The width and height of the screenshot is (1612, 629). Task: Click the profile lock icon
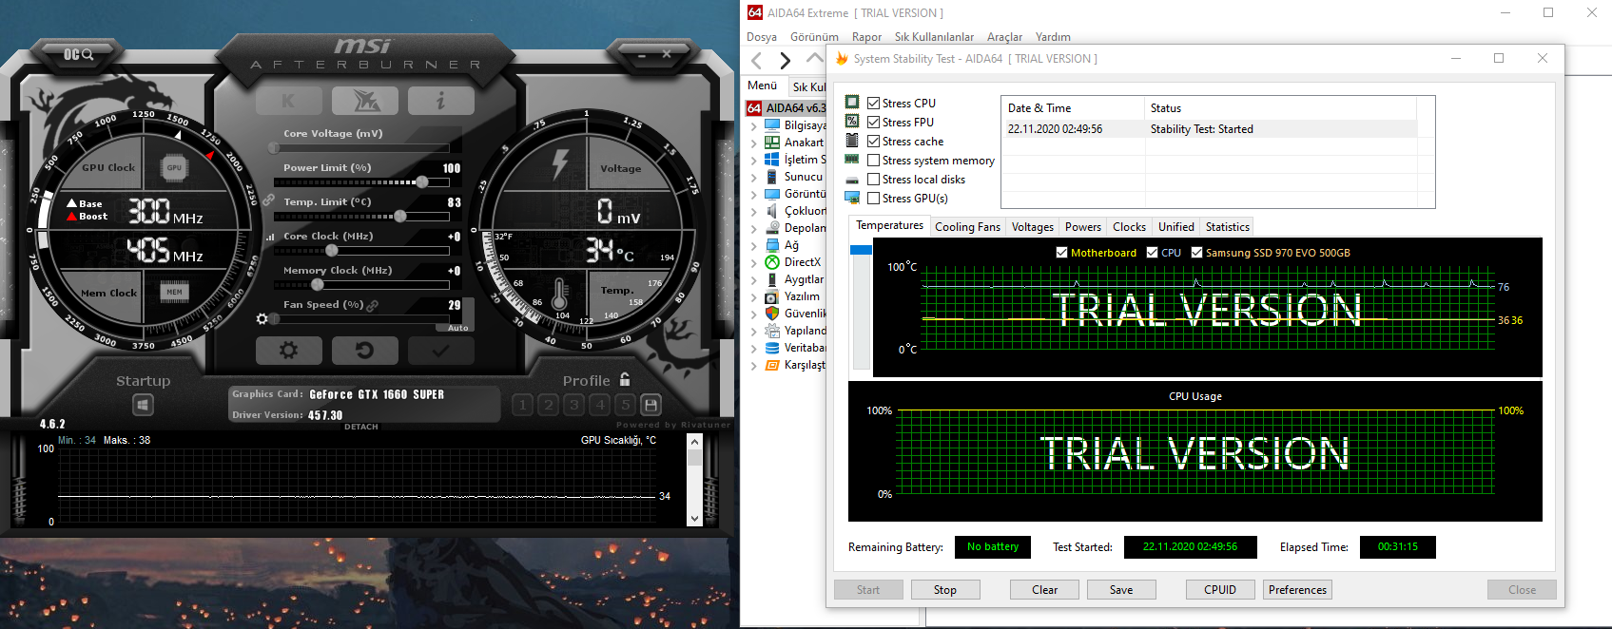(625, 379)
